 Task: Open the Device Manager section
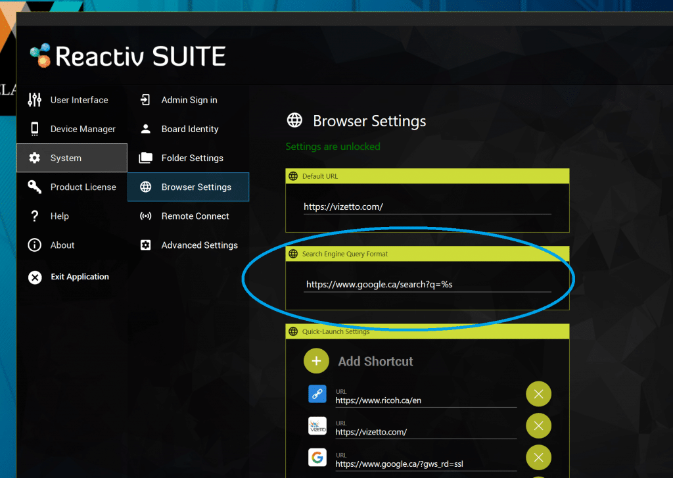[x=72, y=129]
